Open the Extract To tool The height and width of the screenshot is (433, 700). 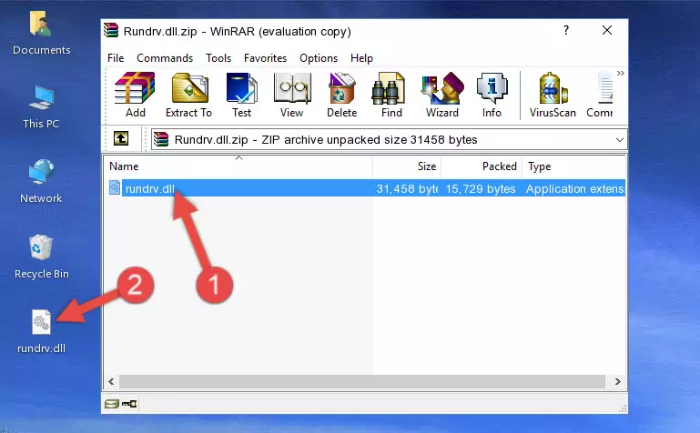[x=188, y=95]
